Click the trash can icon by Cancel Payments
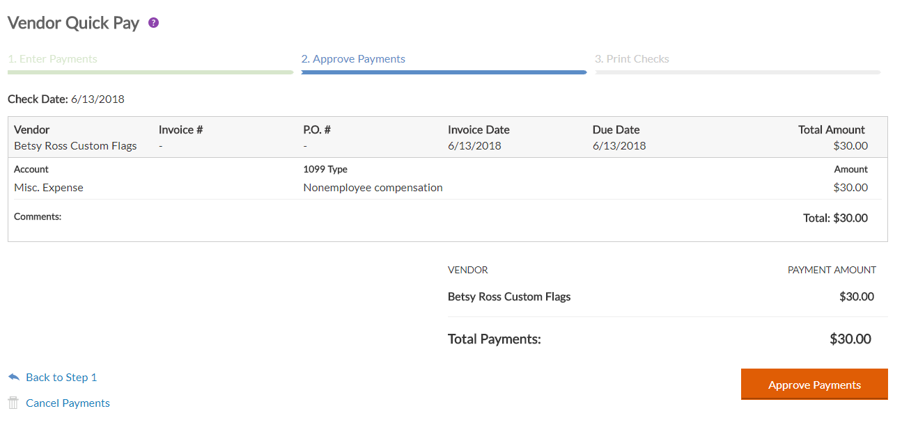This screenshot has width=902, height=427. click(x=13, y=403)
